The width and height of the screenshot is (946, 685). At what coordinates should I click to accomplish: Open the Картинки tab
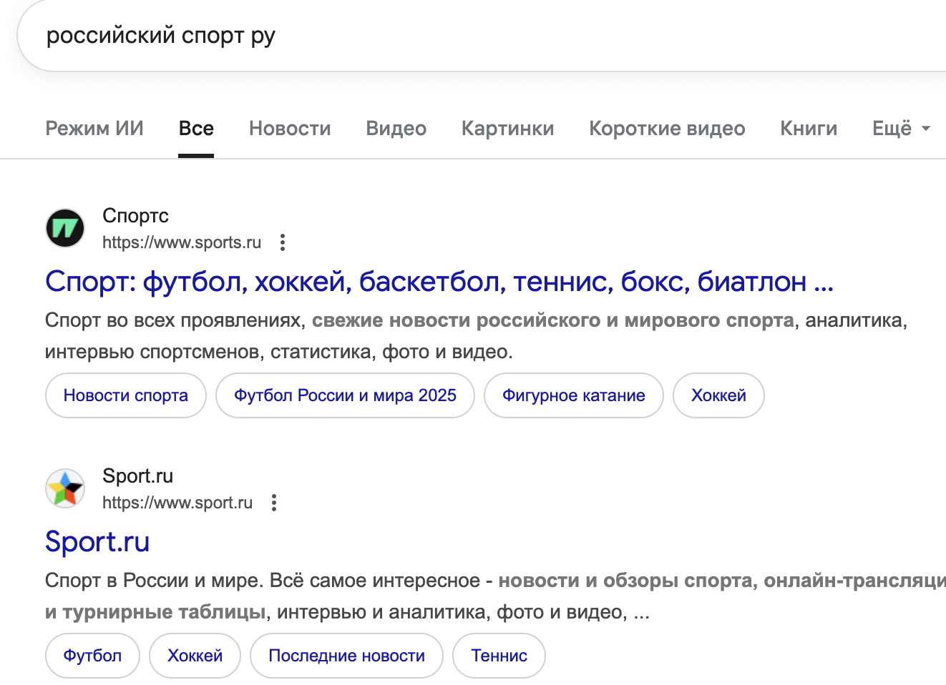click(x=507, y=129)
